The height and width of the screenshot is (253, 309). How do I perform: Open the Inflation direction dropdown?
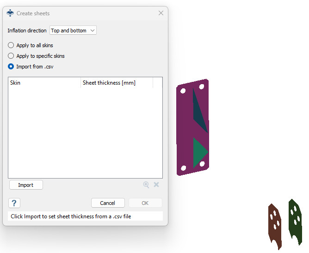pyautogui.click(x=73, y=31)
